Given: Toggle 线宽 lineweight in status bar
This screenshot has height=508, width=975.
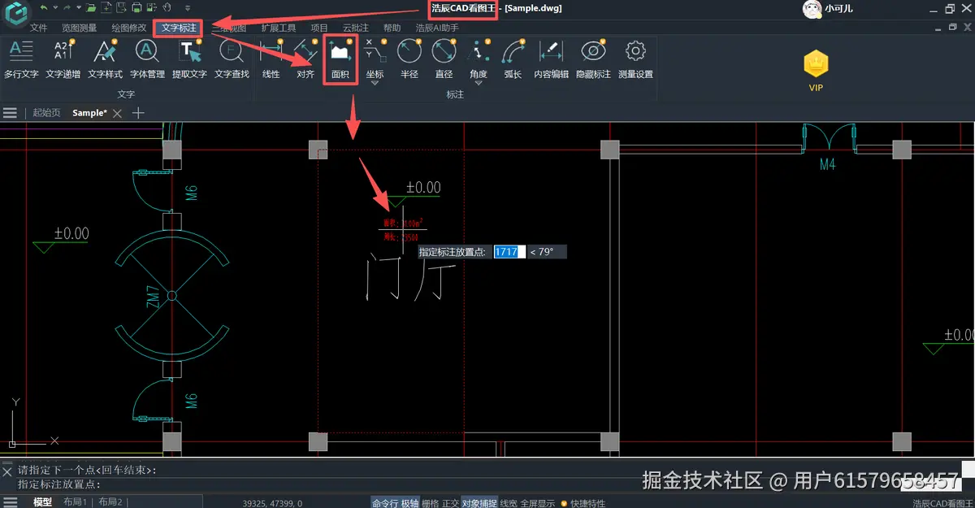Looking at the screenshot, I should click(x=509, y=503).
